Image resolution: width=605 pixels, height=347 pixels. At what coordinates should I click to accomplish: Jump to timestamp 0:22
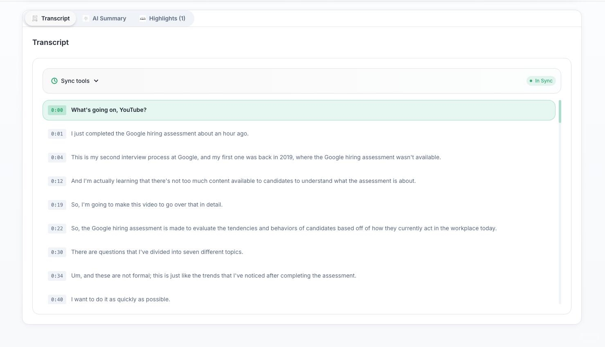(x=57, y=229)
